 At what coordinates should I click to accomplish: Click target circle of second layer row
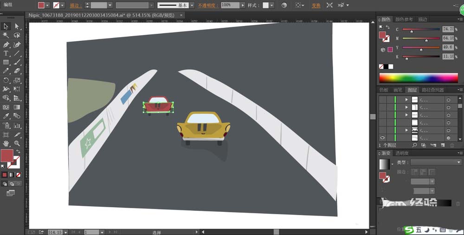[x=448, y=107]
